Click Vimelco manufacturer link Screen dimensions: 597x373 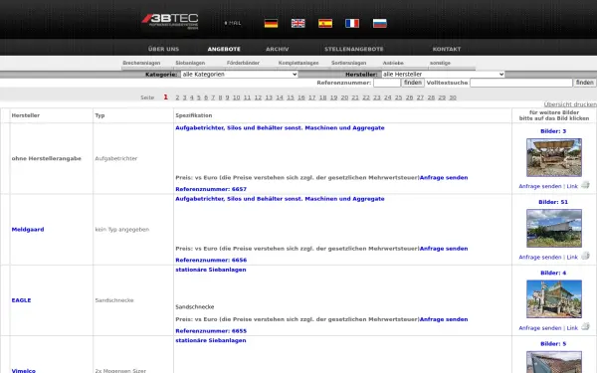click(24, 370)
